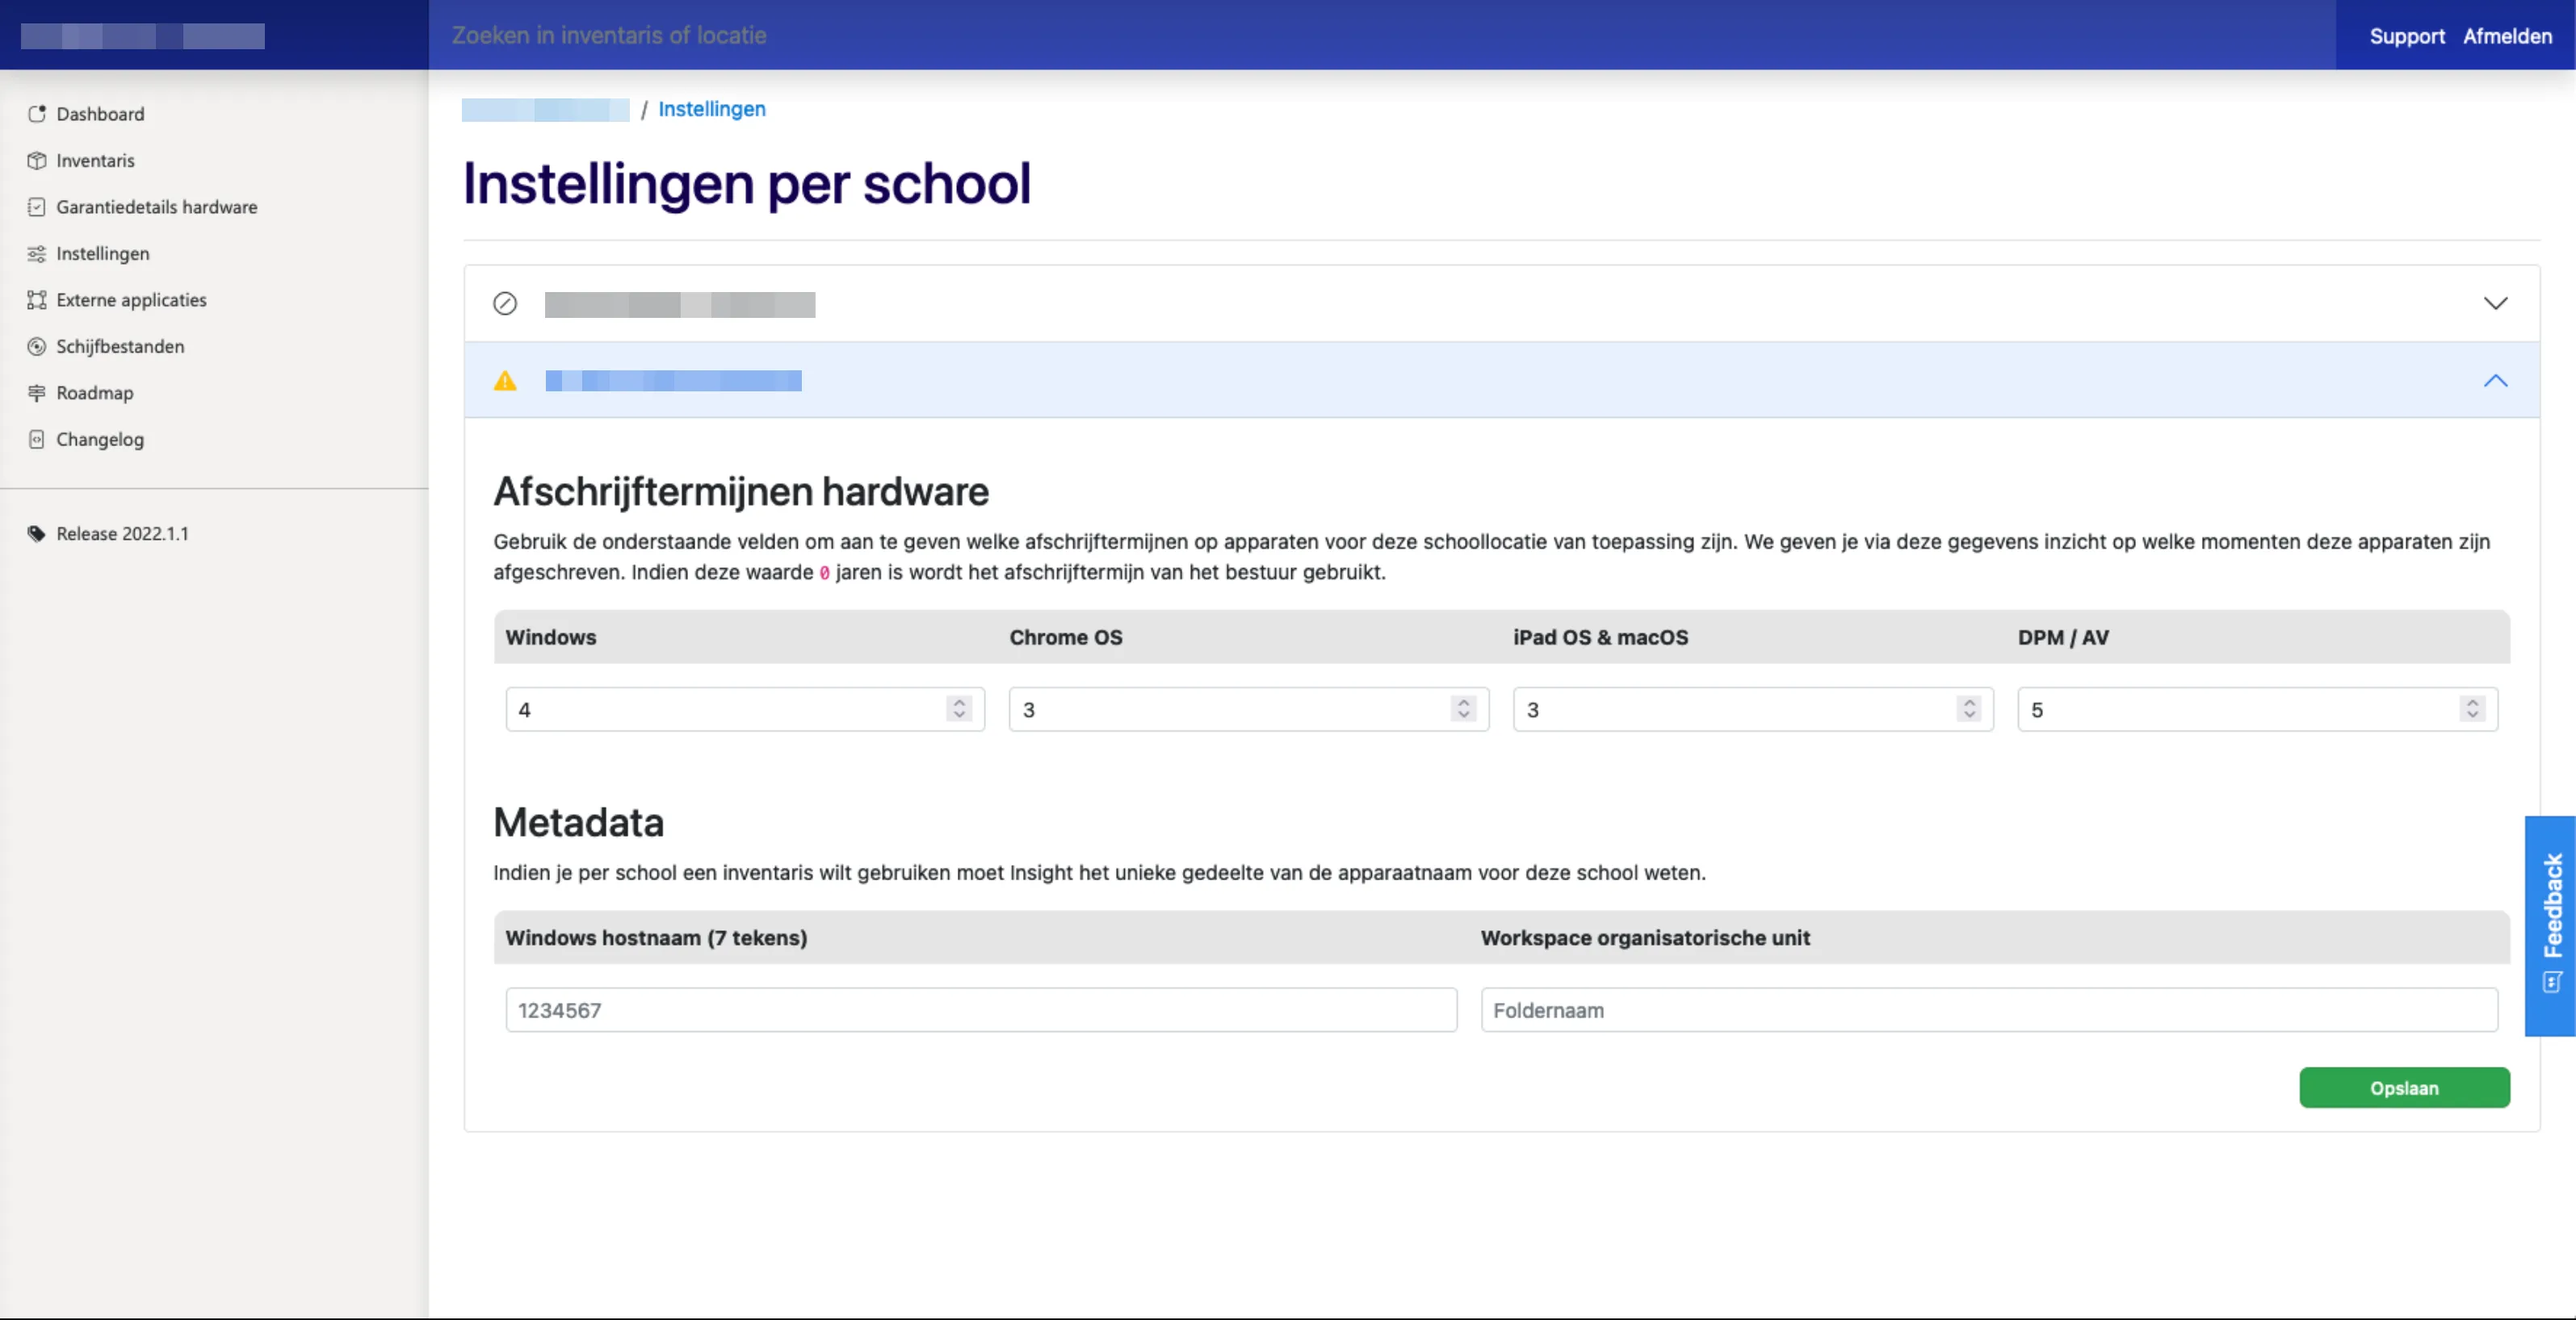Click the Dashboard icon in sidebar

pyautogui.click(x=37, y=114)
